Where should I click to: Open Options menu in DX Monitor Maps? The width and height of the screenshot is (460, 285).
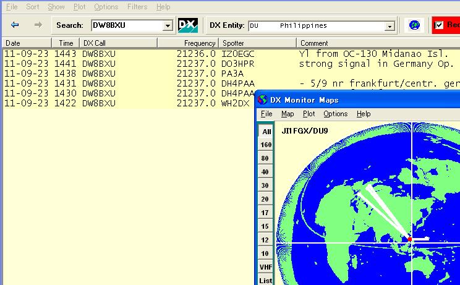(335, 114)
